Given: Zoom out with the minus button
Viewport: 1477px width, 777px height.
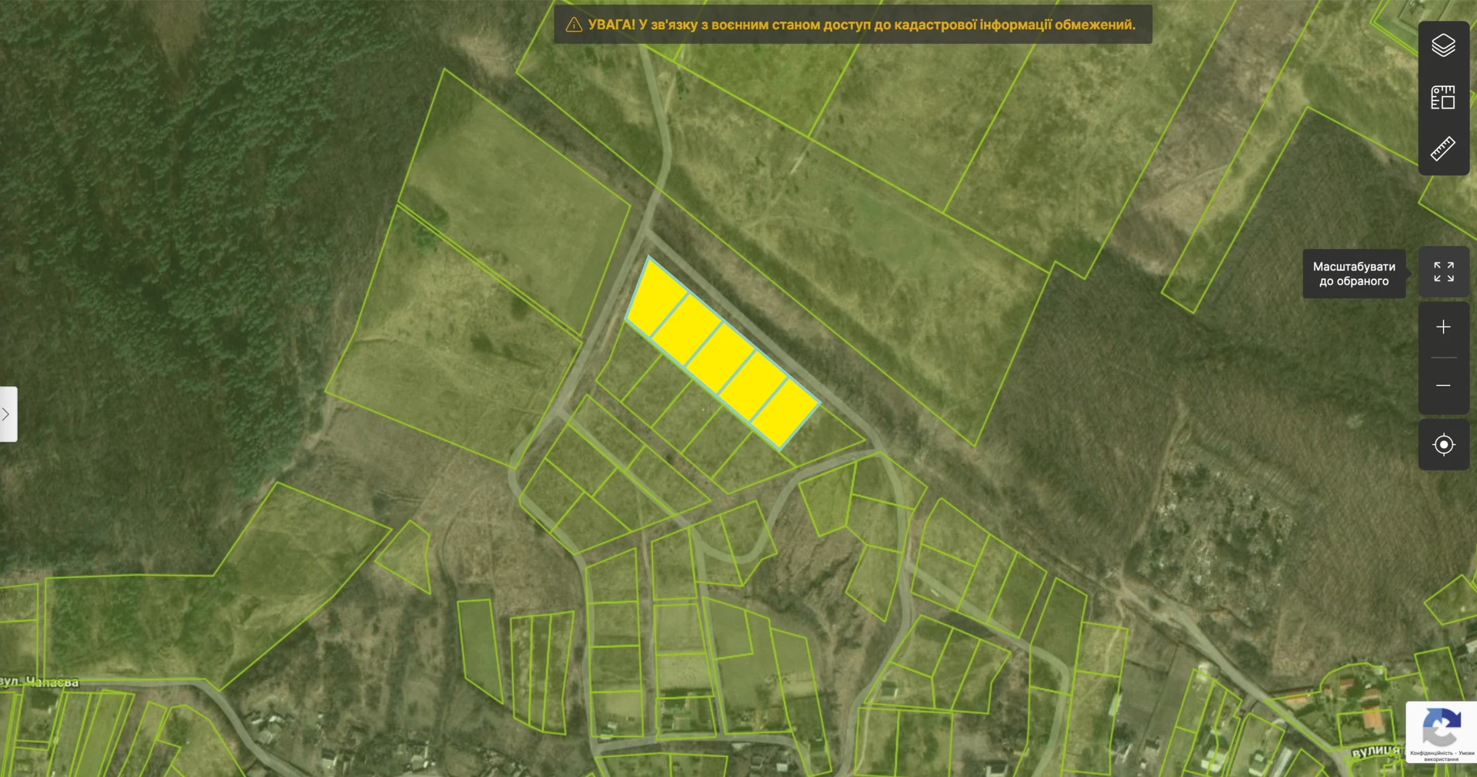Looking at the screenshot, I should pos(1444,386).
